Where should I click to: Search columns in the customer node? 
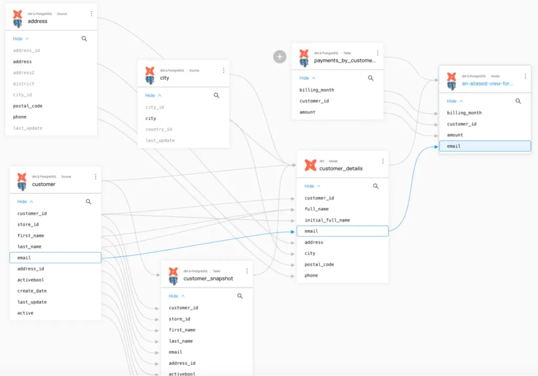[x=88, y=202]
